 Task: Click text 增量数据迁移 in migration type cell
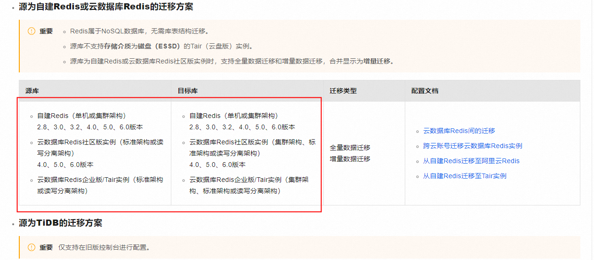click(x=350, y=159)
